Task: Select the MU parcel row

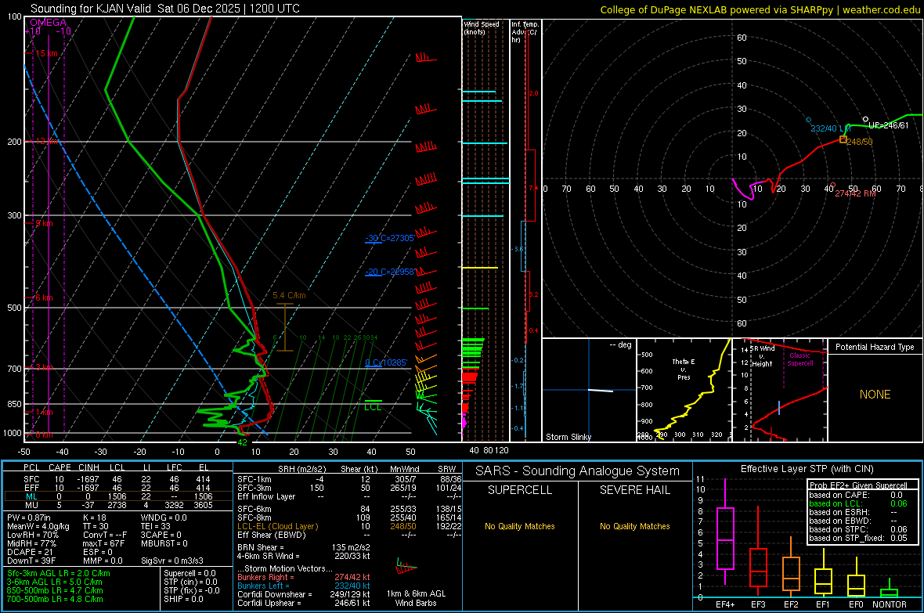Action: click(x=117, y=504)
